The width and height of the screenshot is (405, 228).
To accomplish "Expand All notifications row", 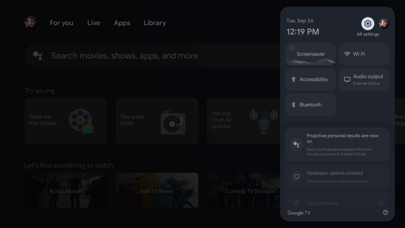I will (337, 203).
